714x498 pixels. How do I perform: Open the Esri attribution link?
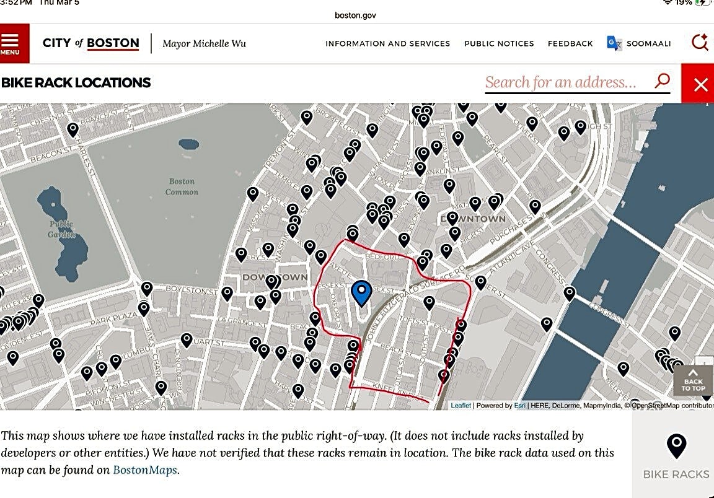click(519, 406)
